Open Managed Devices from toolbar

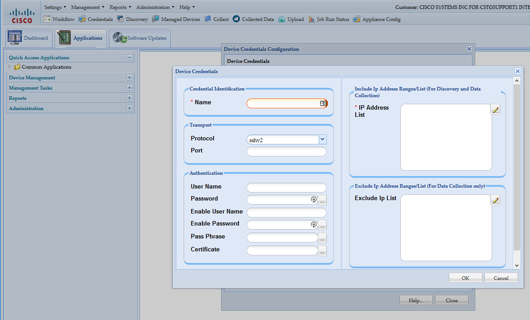[156, 19]
